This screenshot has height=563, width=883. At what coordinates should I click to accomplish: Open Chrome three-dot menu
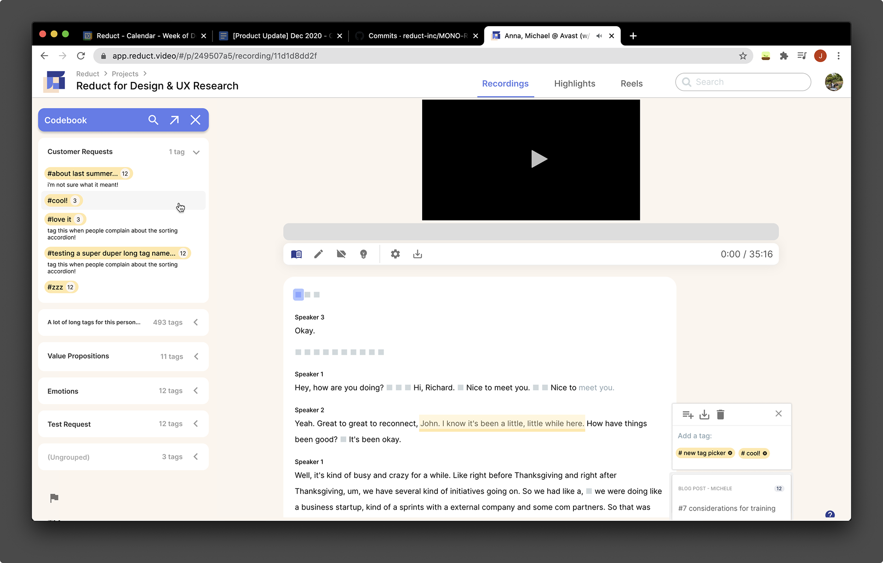coord(839,56)
